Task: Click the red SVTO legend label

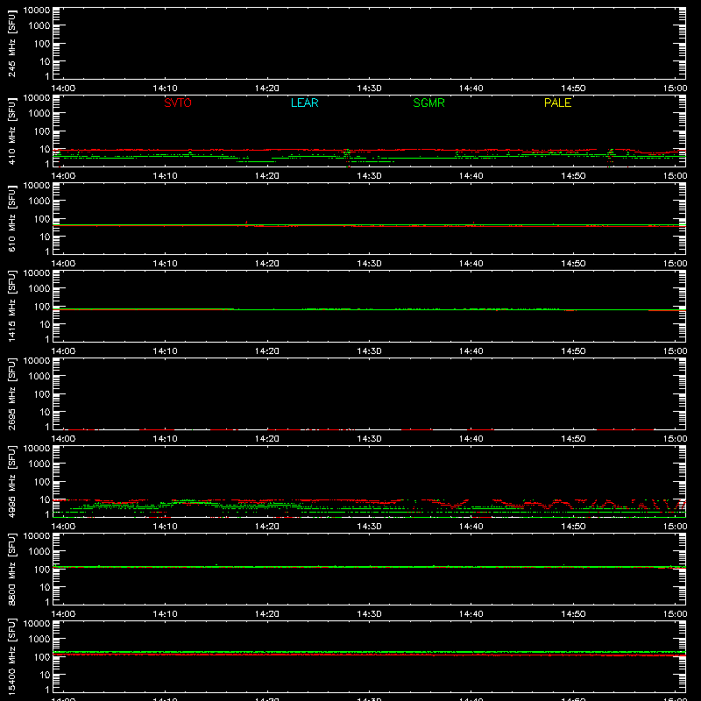Action: (178, 103)
